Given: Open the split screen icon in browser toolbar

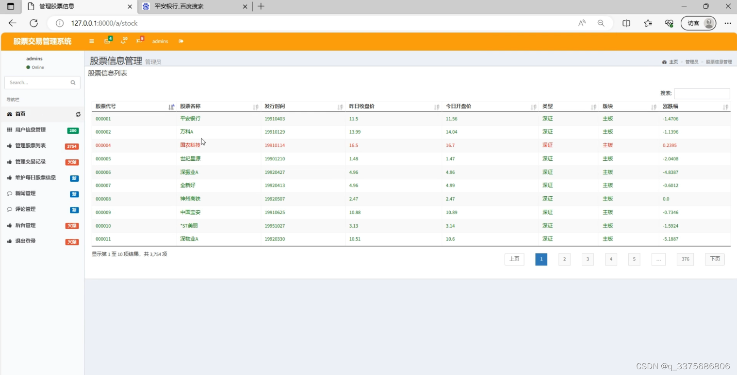Looking at the screenshot, I should click(626, 23).
